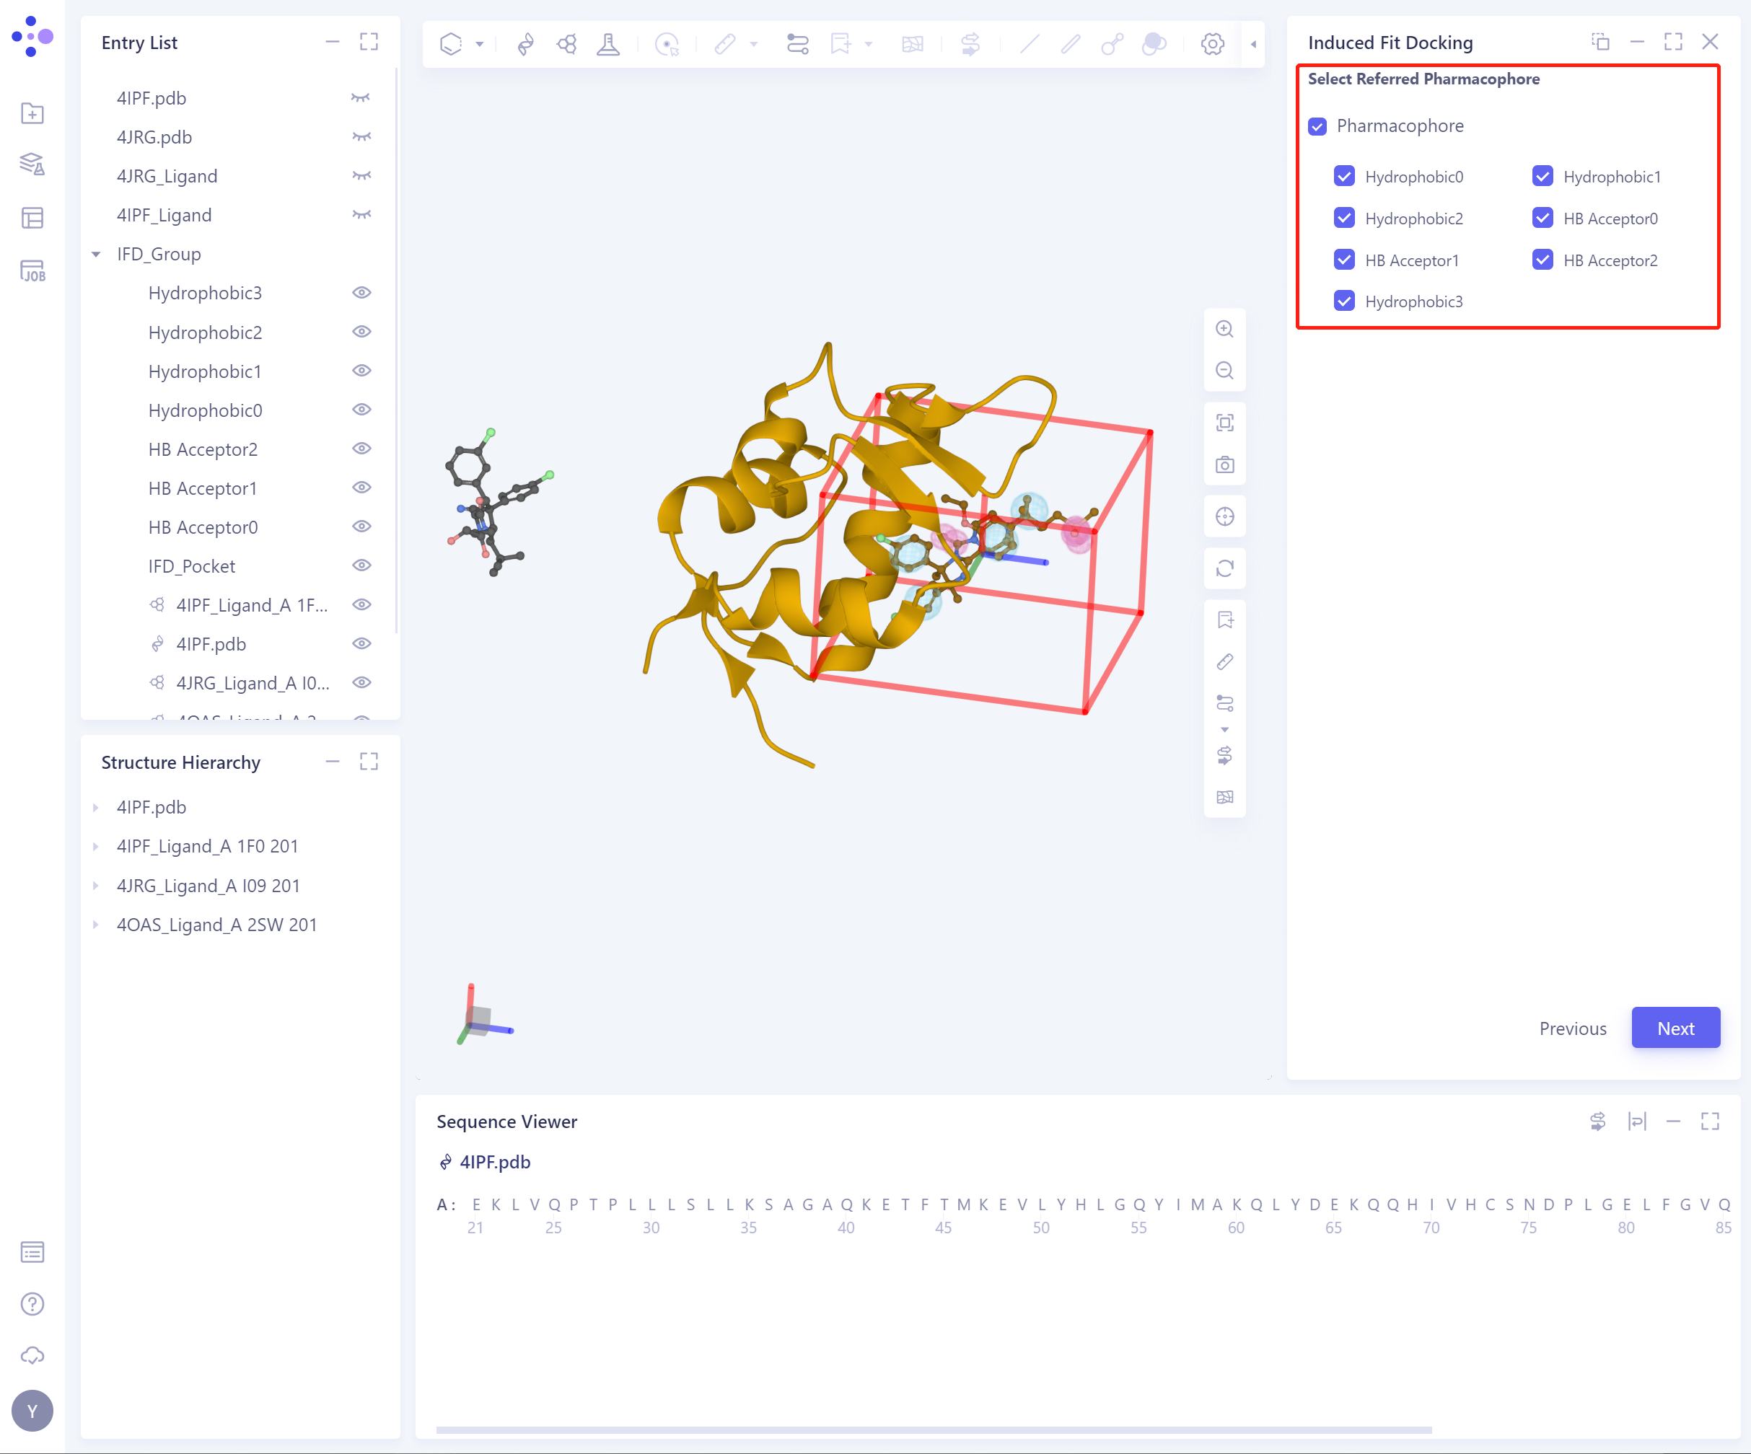Click the reset orientation refresh icon
Image resolution: width=1751 pixels, height=1454 pixels.
[x=1224, y=568]
